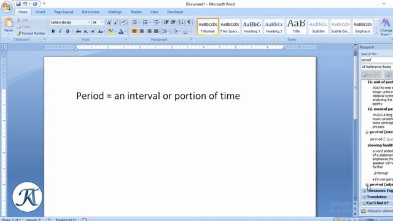
Task: Open the borders dropdown
Action: [190, 31]
